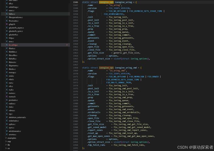Click FIO_ATOMICWRITES flag in code
This screenshot has width=214, height=151.
114,14
